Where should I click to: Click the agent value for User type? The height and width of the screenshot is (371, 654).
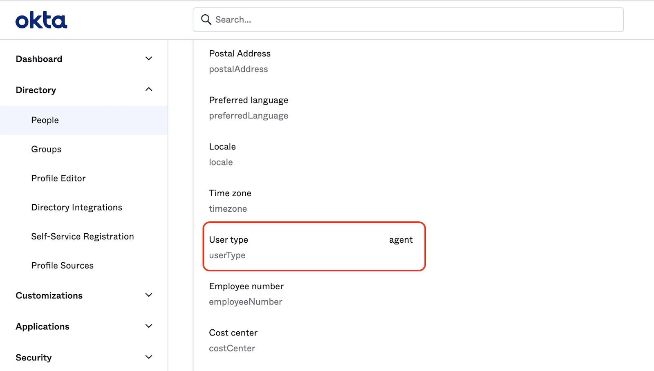401,240
